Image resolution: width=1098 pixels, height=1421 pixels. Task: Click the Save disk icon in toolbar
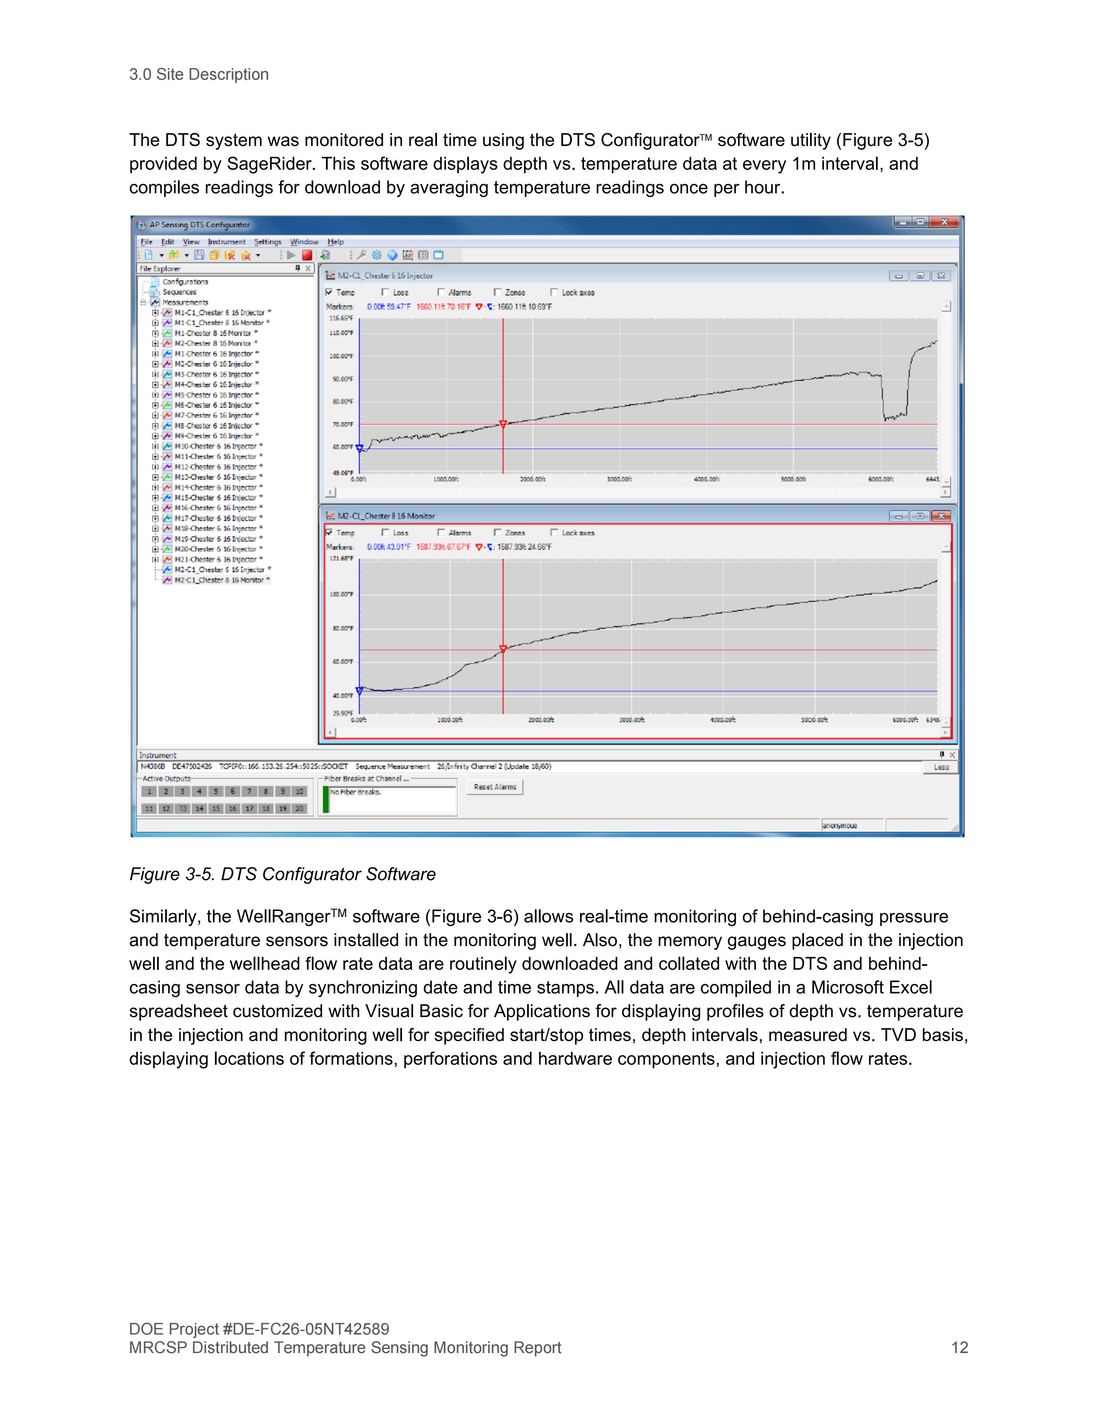(200, 255)
